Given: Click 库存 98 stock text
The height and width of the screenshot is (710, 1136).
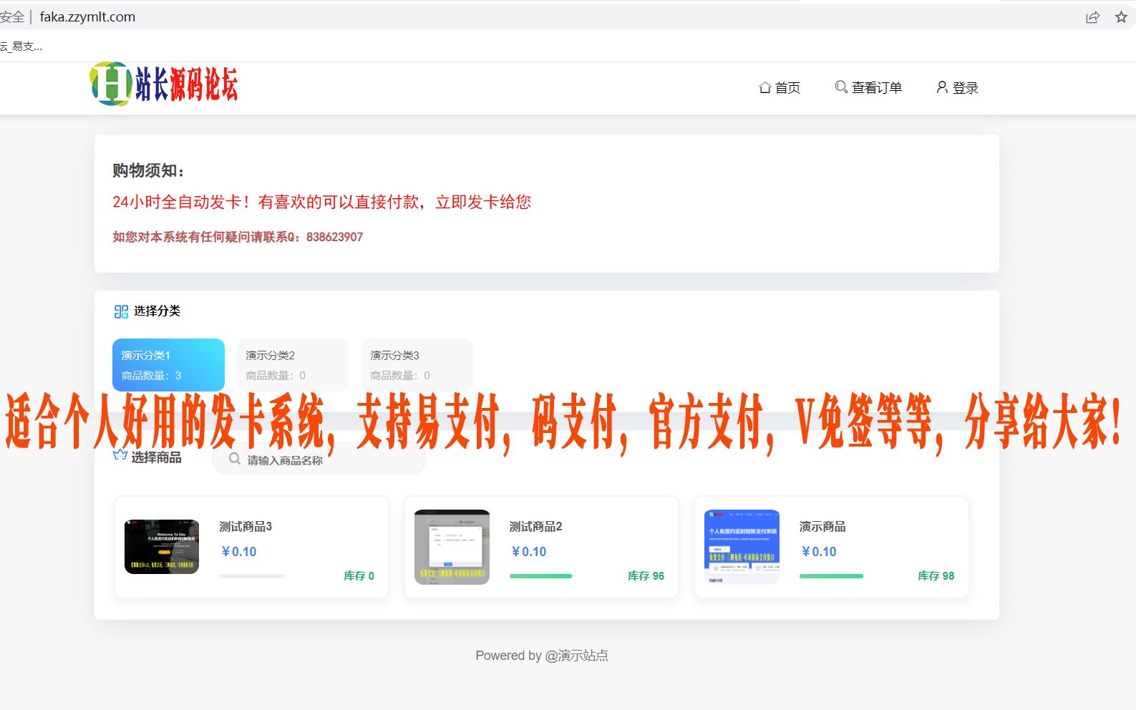Looking at the screenshot, I should tap(936, 575).
